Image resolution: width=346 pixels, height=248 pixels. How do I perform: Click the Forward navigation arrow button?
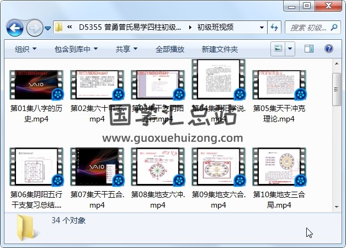35,27
